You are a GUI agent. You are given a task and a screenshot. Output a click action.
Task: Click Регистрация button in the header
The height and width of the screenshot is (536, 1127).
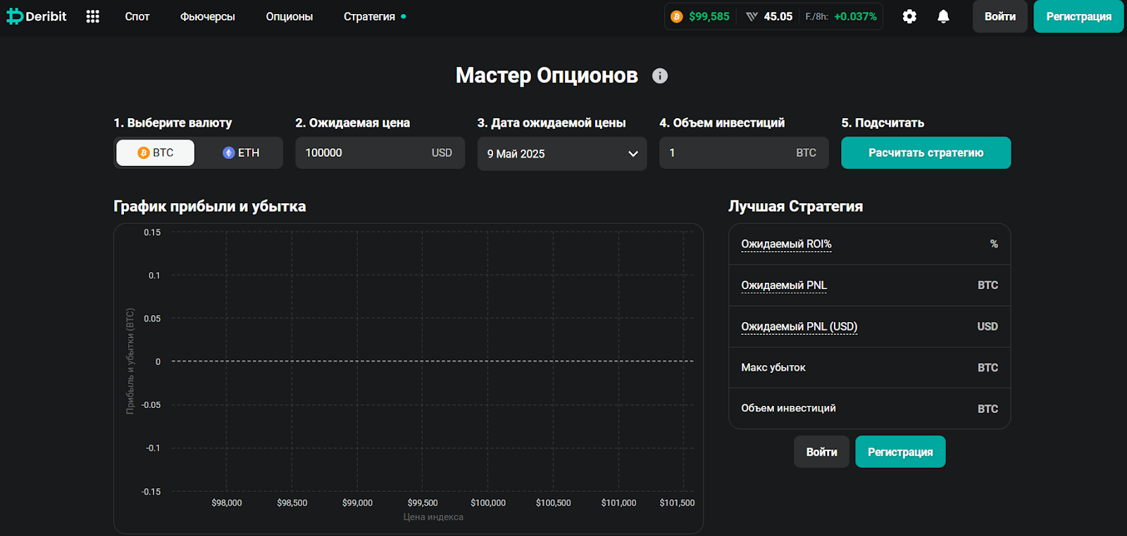[1078, 16]
